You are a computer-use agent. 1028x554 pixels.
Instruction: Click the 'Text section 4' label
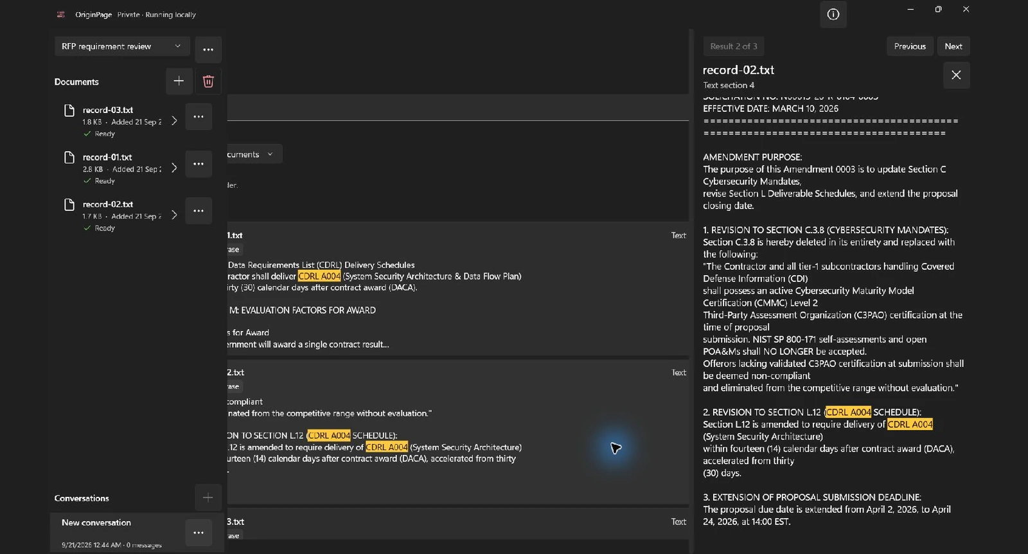pos(729,85)
